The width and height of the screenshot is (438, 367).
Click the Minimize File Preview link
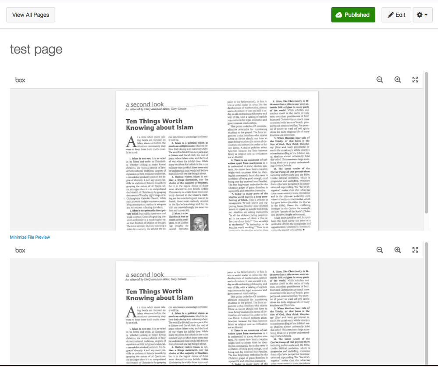pyautogui.click(x=30, y=237)
